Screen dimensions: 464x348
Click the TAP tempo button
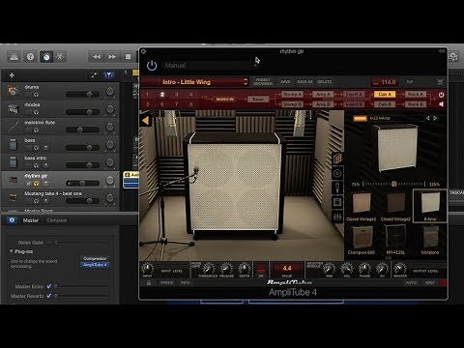tap(410, 82)
